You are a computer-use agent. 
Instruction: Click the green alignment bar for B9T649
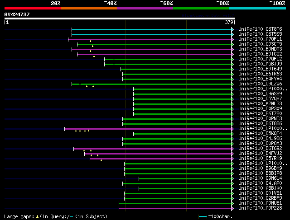(176, 69)
